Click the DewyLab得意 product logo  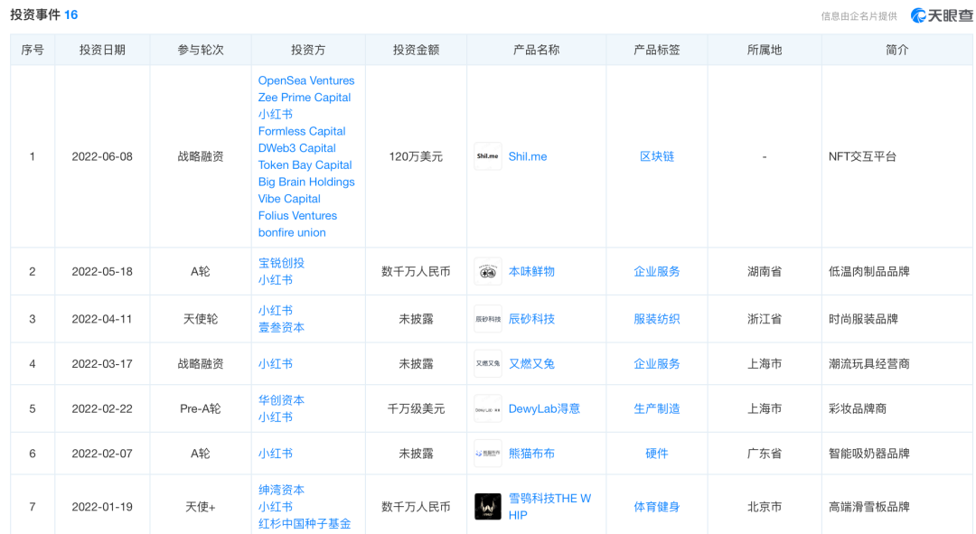tap(487, 409)
